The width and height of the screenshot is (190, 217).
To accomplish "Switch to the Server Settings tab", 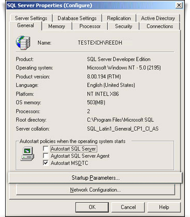I will click(31, 18).
